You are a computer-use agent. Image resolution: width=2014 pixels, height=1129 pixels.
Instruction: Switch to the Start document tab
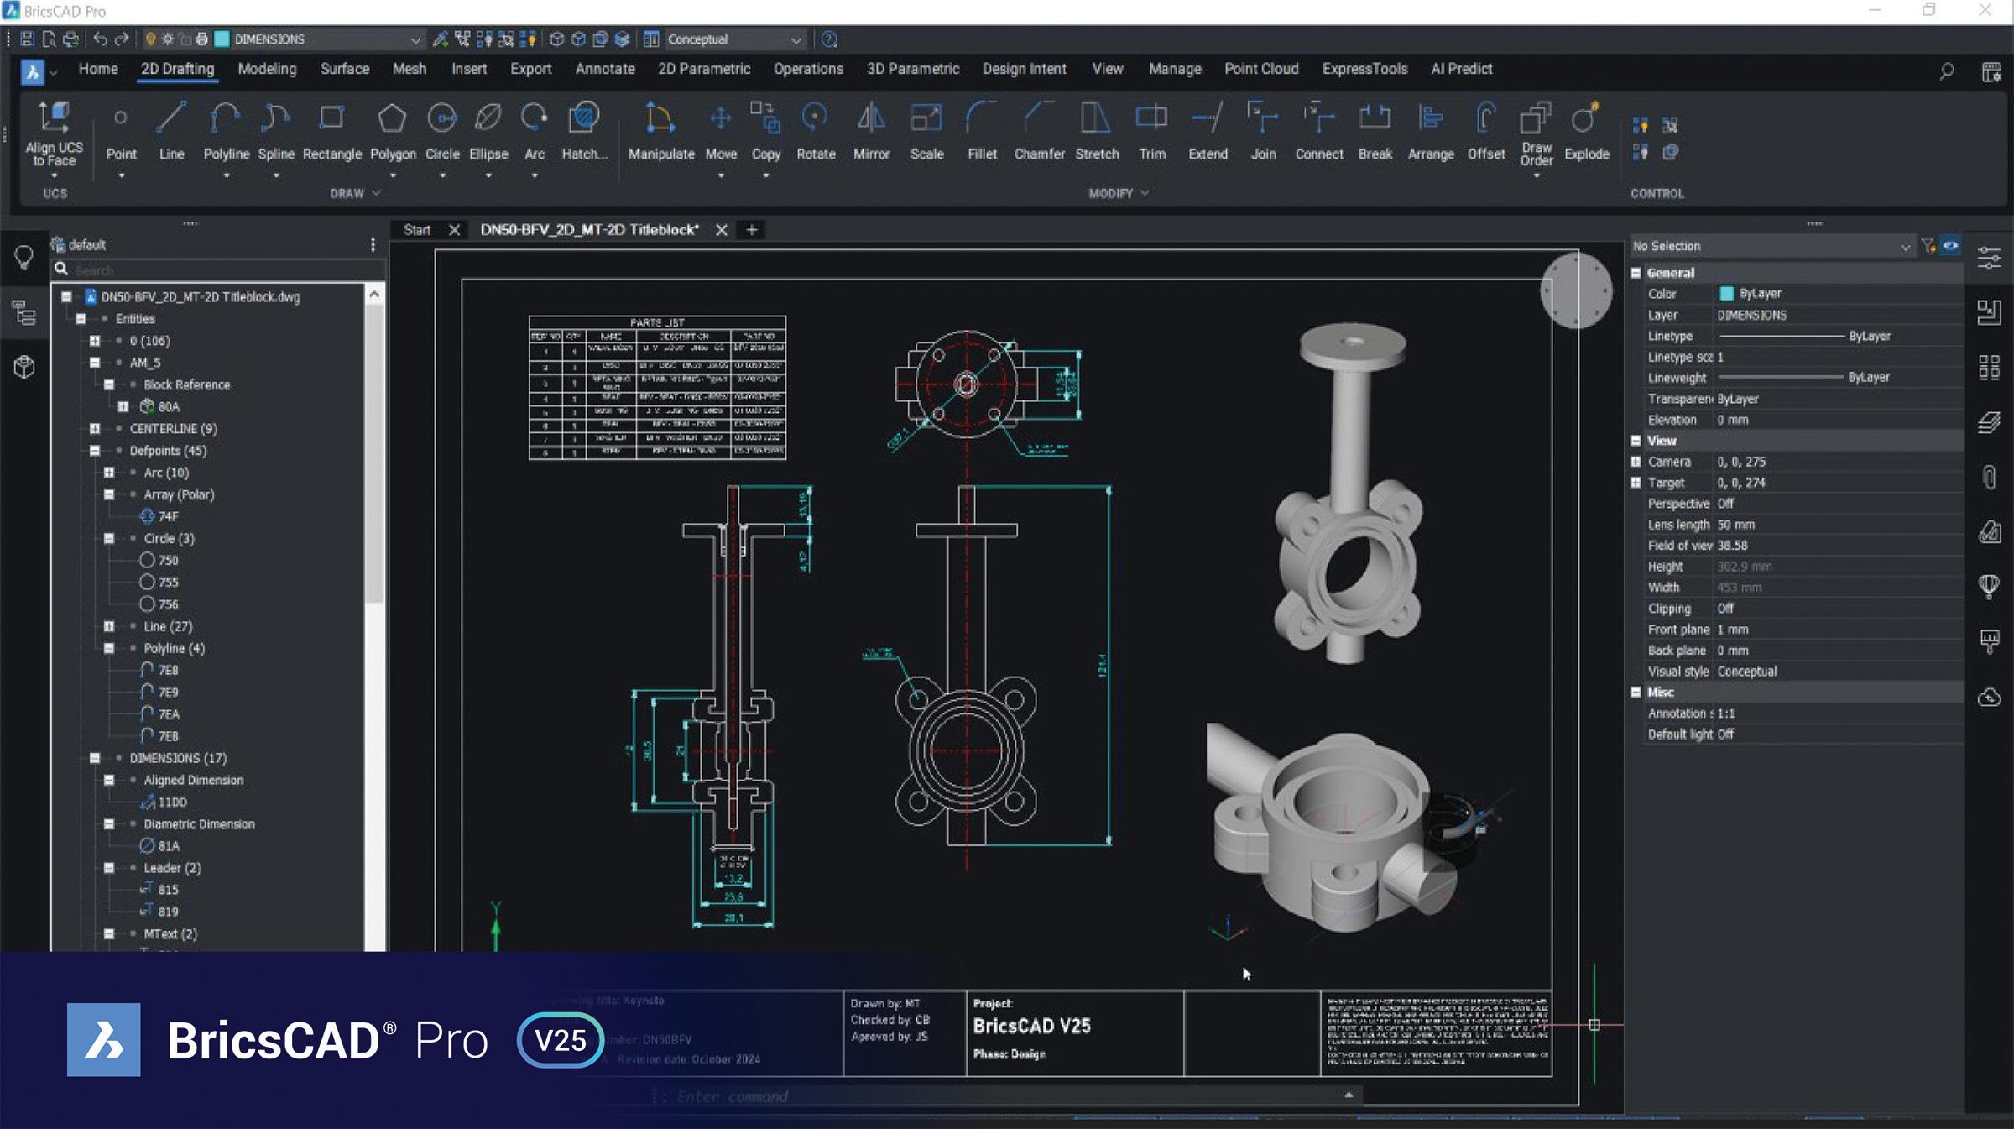point(416,230)
